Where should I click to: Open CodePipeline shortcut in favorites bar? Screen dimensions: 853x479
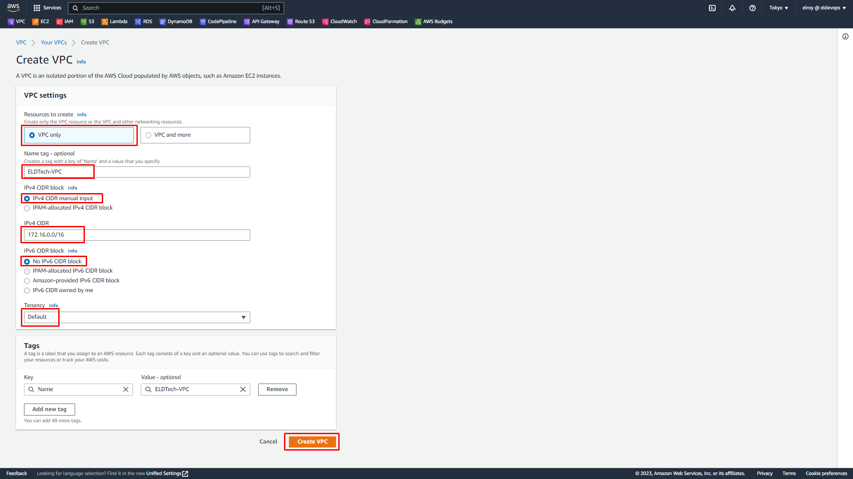click(218, 21)
